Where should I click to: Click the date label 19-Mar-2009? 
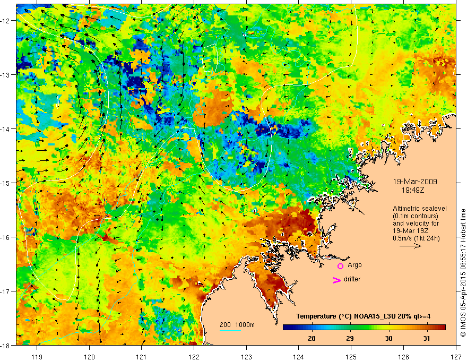click(415, 182)
